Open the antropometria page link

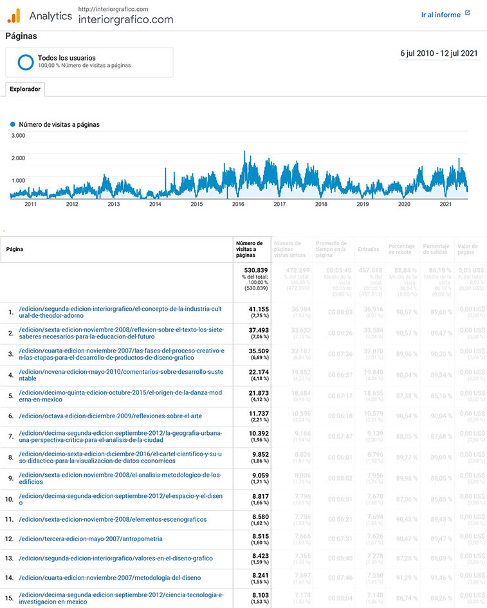click(x=91, y=539)
